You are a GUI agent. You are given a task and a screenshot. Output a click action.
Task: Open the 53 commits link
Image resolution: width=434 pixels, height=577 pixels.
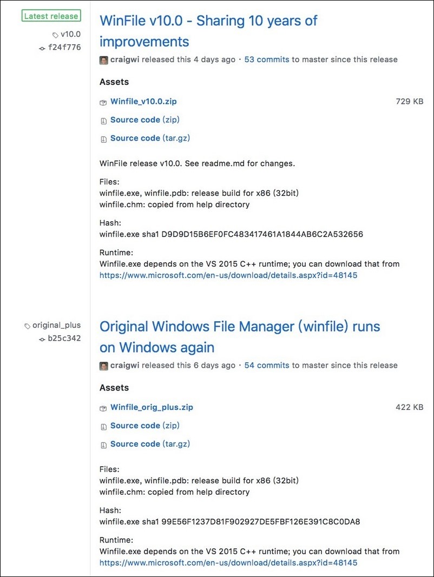click(266, 59)
